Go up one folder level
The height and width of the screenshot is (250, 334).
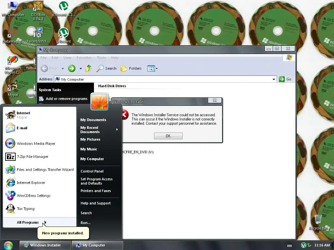(x=88, y=68)
